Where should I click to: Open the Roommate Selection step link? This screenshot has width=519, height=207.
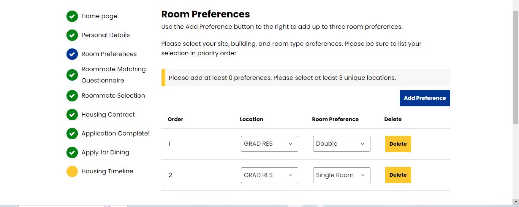tap(113, 96)
